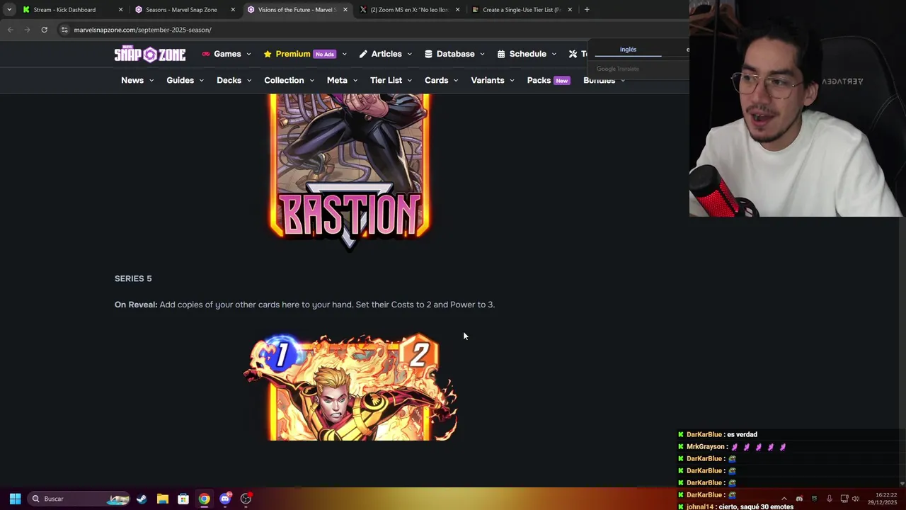Viewport: 906px width, 510px height.
Task: Select inglés in the Translate popup
Action: [628, 50]
